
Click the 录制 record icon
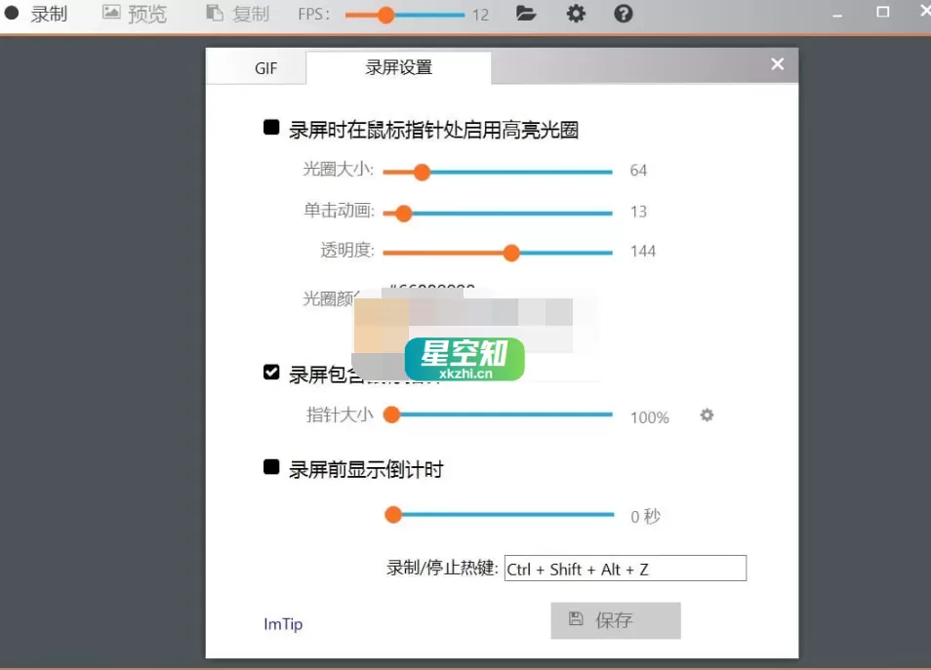point(10,14)
